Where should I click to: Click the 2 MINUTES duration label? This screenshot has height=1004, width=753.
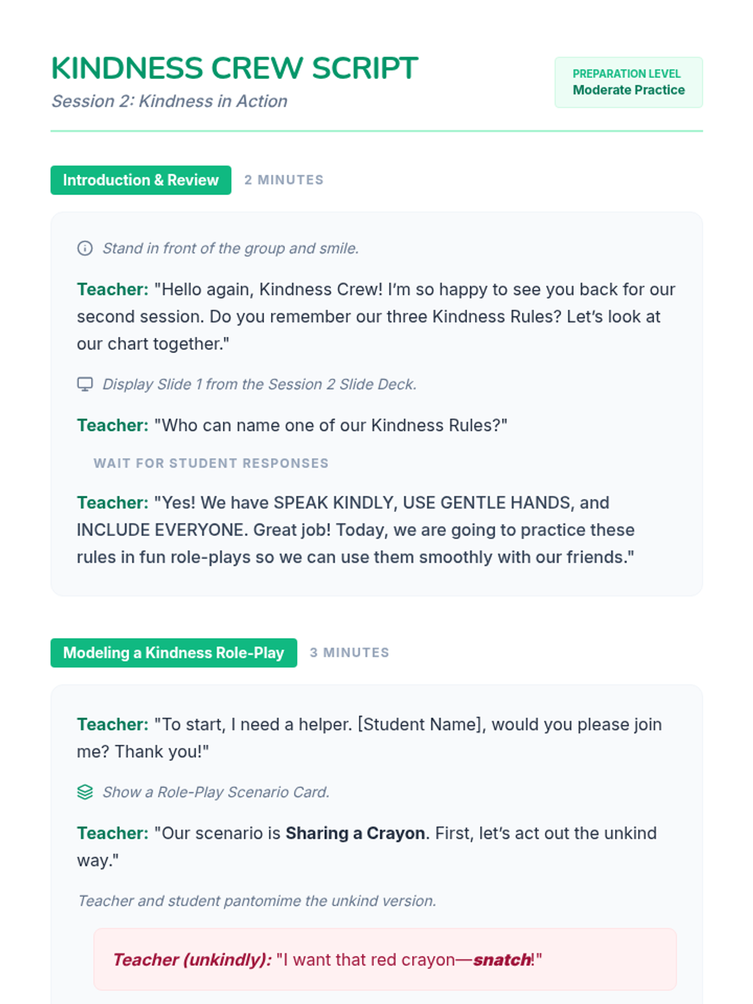284,180
